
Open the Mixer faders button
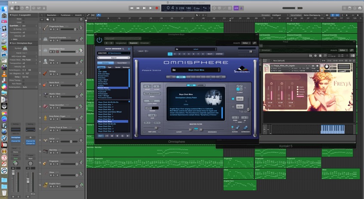click(x=39, y=8)
